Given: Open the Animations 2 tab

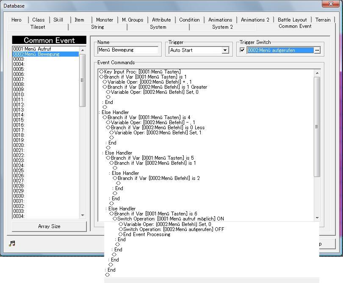Looking at the screenshot, I should click(255, 20).
